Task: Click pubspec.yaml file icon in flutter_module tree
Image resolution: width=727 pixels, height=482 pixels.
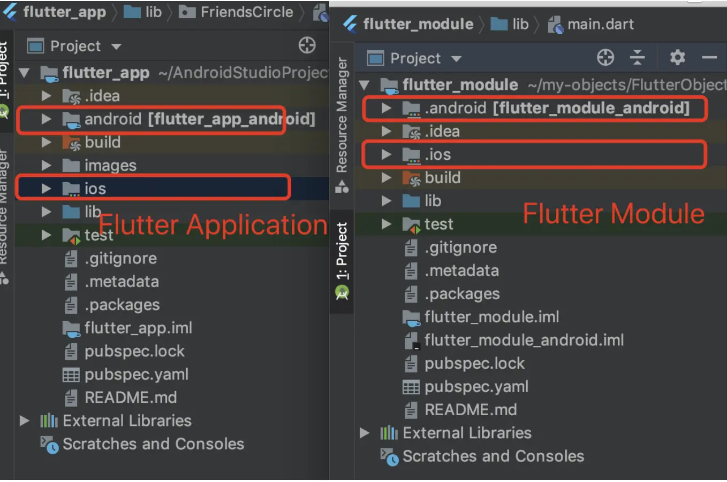Action: 411,387
